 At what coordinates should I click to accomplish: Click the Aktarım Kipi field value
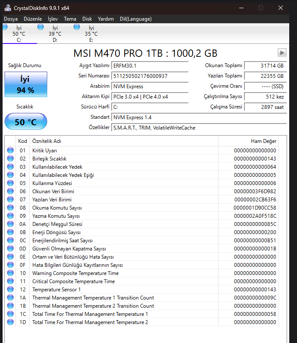150,97
